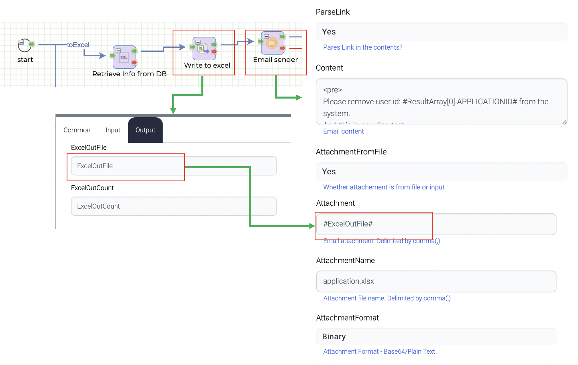Click the AttachmentName field with application.xlsx

(x=436, y=281)
